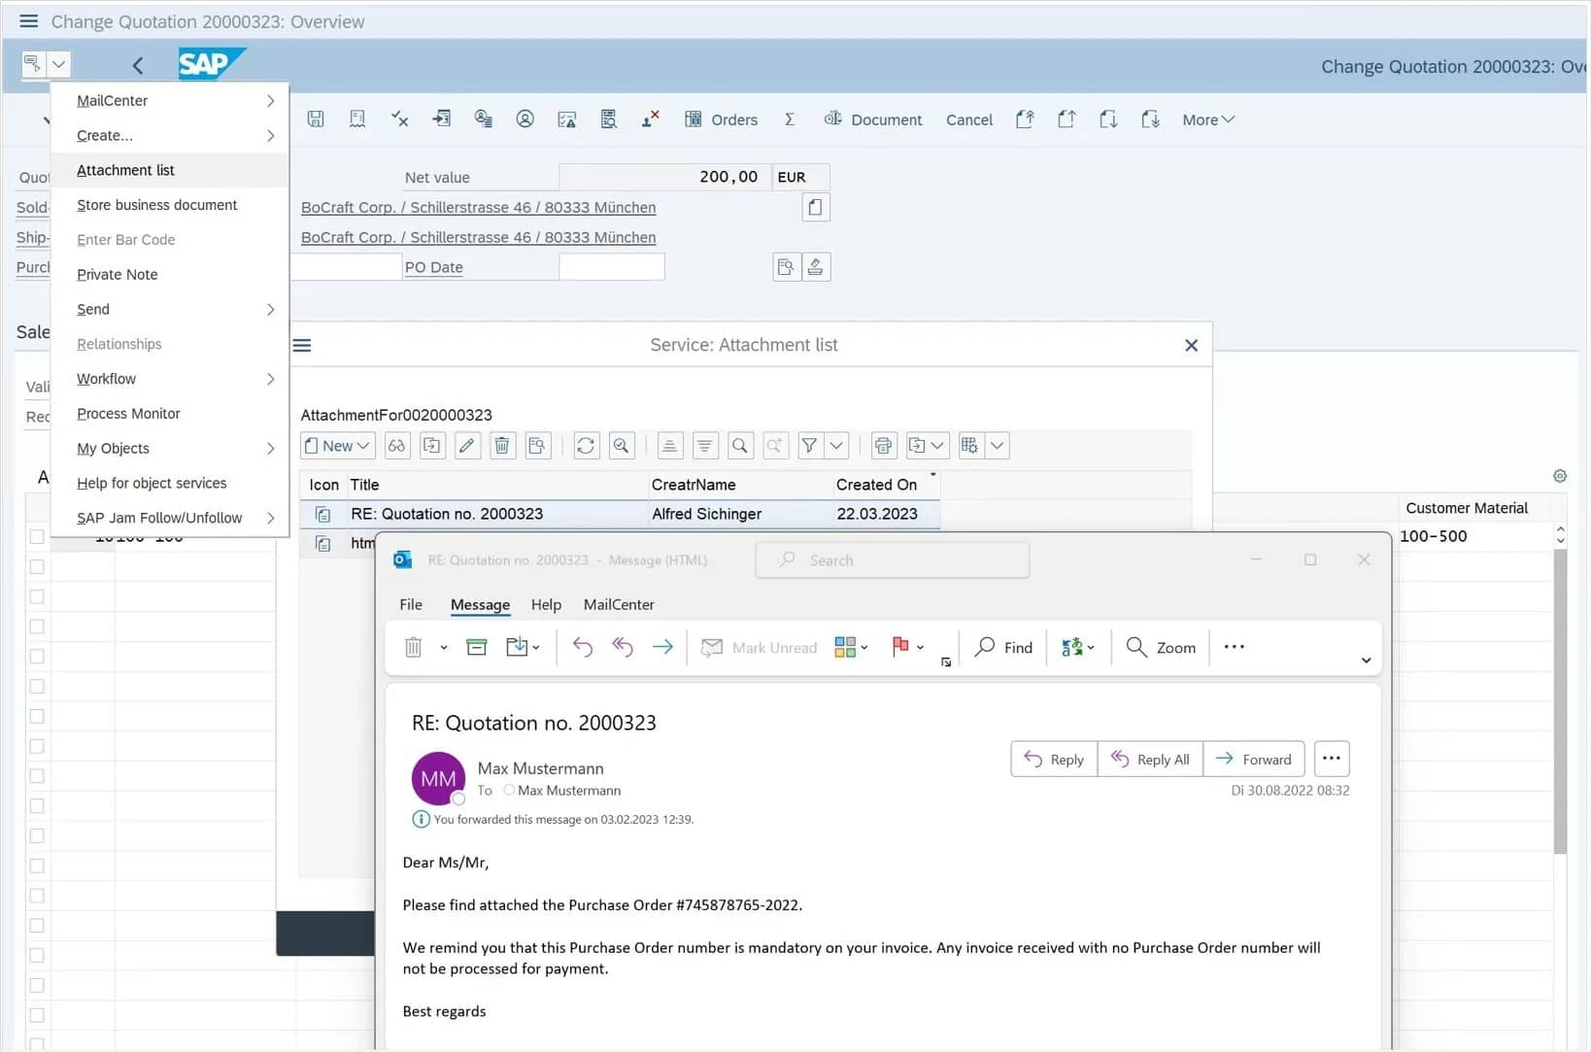Select Attachment list menu entry

170,170
